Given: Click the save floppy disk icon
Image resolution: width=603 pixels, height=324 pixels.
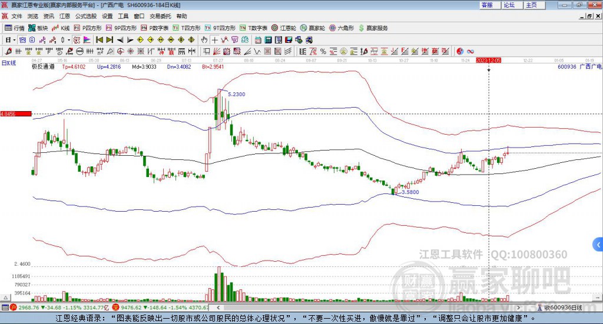Looking at the screenshot, I should [289, 40].
